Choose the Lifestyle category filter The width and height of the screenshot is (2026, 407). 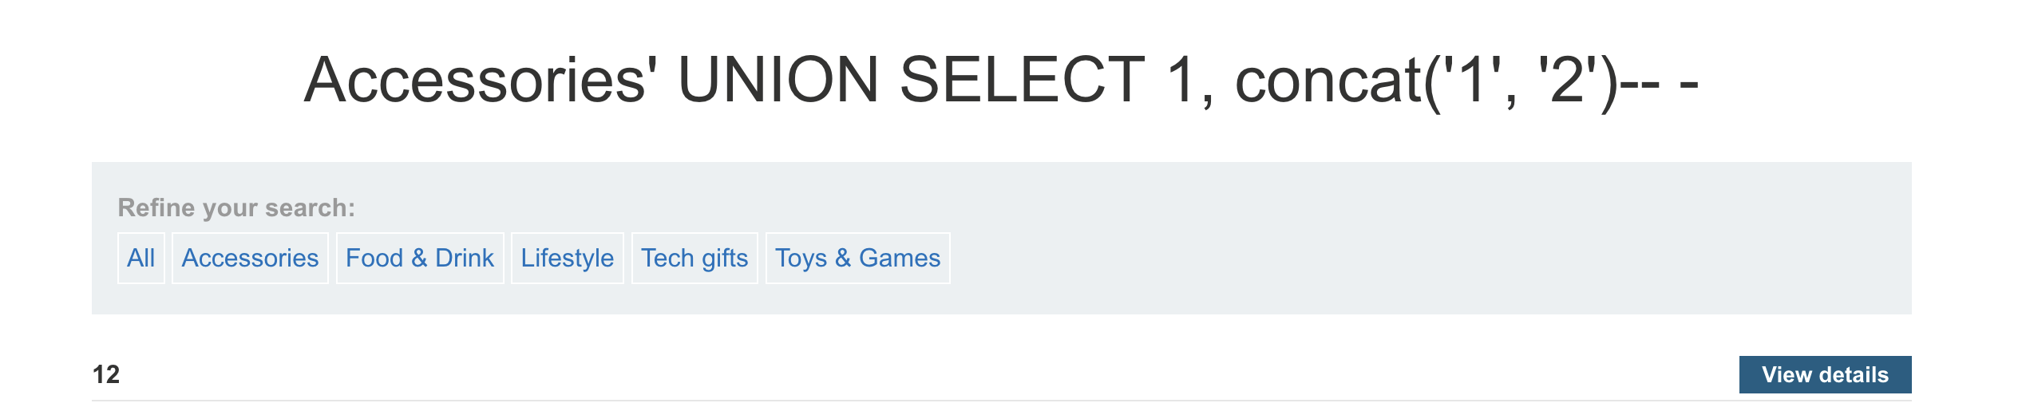pyautogui.click(x=567, y=258)
